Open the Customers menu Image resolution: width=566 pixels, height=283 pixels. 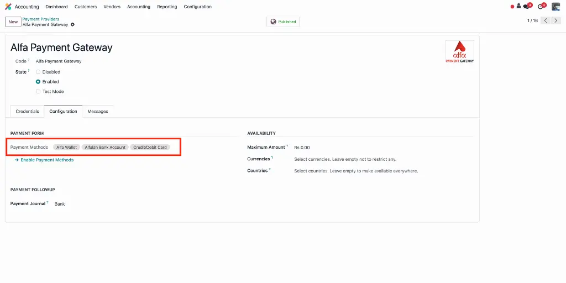coord(86,7)
